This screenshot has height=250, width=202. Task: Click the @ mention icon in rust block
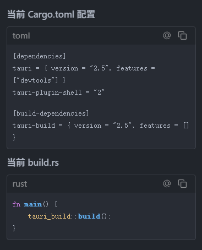click(x=167, y=183)
